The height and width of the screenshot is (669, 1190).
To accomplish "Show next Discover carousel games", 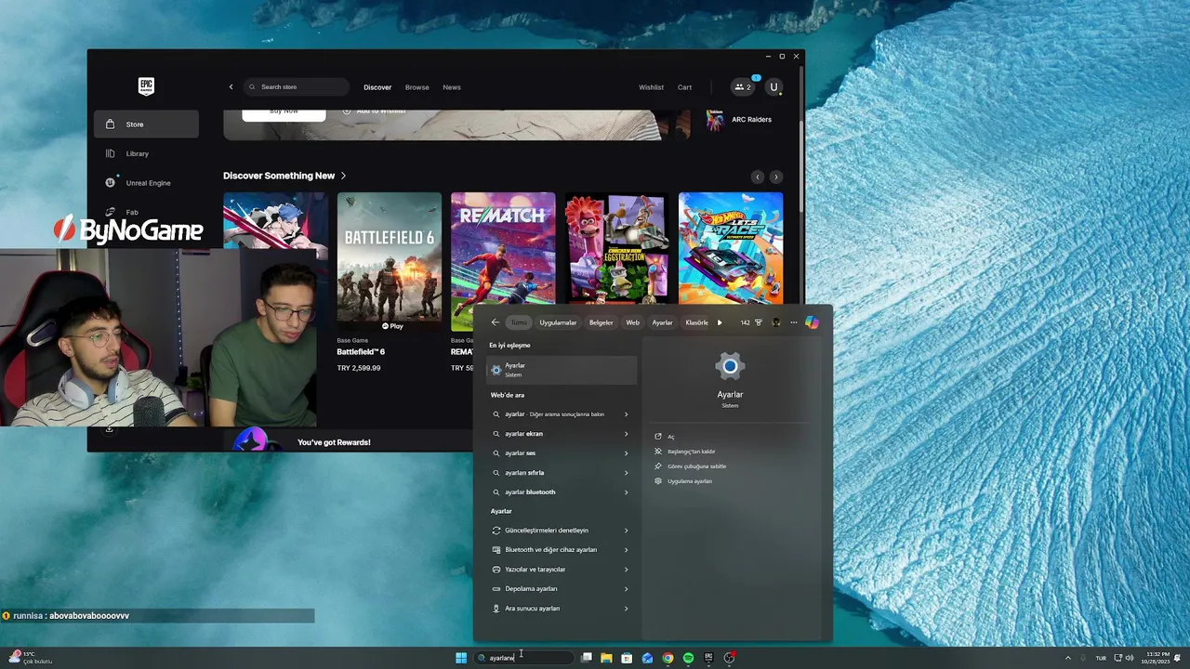I will pos(776,177).
